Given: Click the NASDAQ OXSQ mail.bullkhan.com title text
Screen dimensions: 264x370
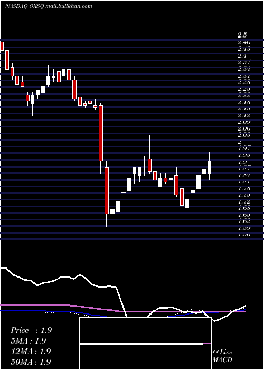Looking at the screenshot, I should click(x=49, y=6).
